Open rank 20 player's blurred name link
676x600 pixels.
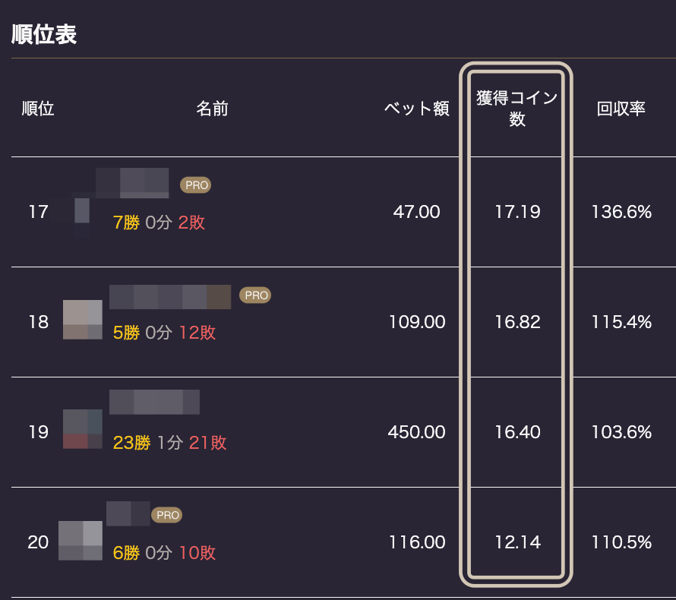click(128, 513)
